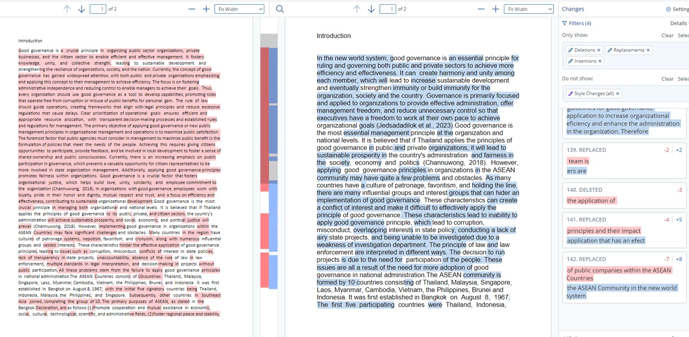Remove the Insertions filter chip
Viewport: 689px width, 337px height.
tap(600, 61)
